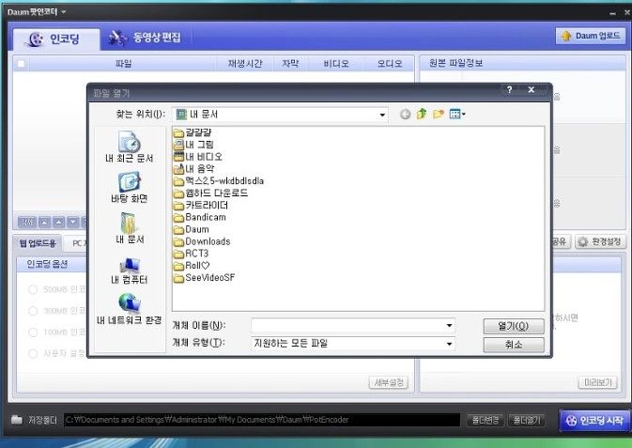Viewport: 632px width, 448px height.
Task: Select 내 문서 in the places bar
Action: [x=130, y=228]
